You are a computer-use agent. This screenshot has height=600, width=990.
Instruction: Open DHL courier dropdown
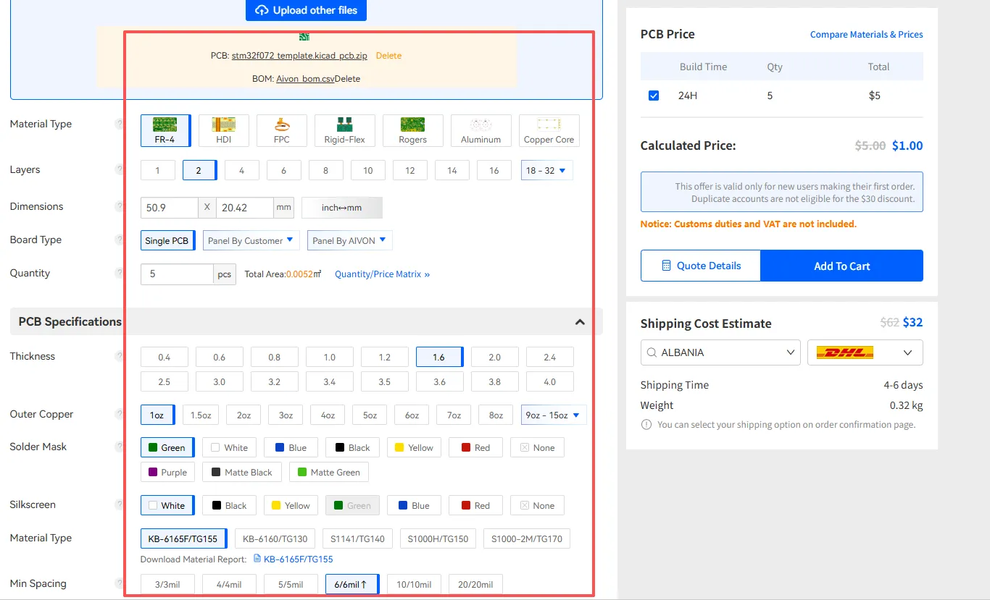(865, 352)
